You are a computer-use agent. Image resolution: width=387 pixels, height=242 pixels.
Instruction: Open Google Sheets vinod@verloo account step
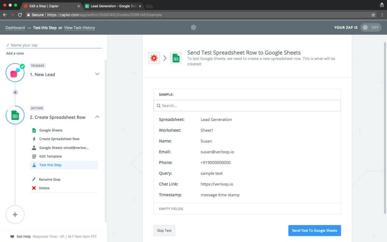[63, 148]
